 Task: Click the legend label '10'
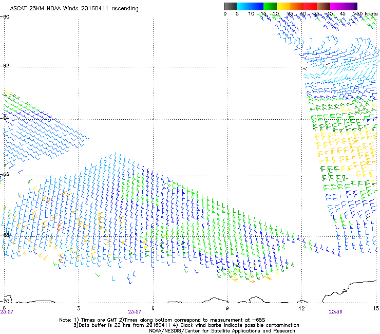[x=251, y=14]
